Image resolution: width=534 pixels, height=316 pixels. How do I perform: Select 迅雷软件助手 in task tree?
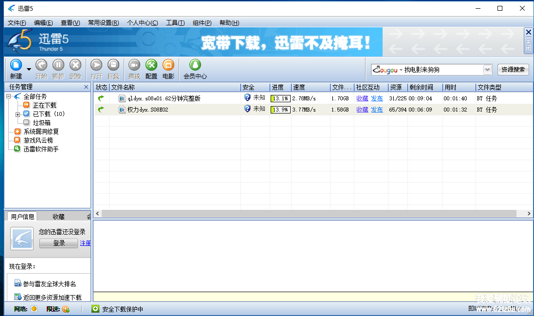coord(41,149)
